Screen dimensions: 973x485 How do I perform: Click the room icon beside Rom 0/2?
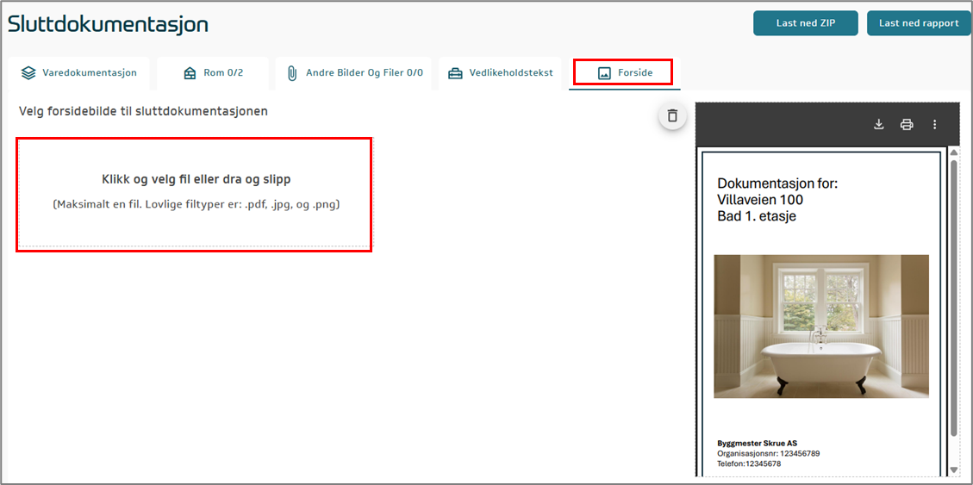pos(190,73)
